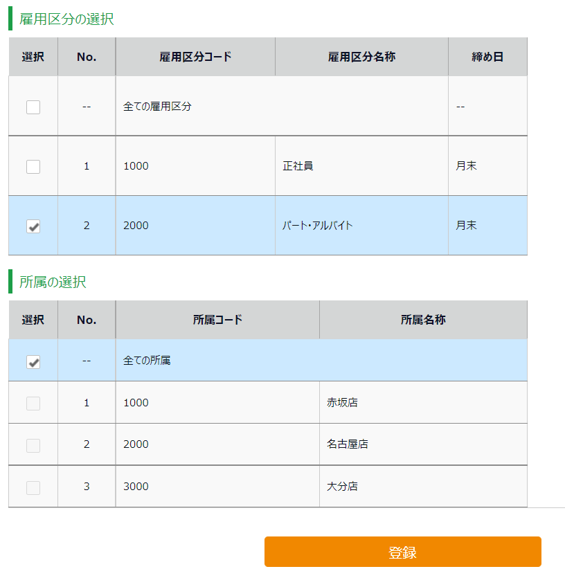Click the 名古屋店 name cell
The image size is (565, 578).
click(348, 444)
